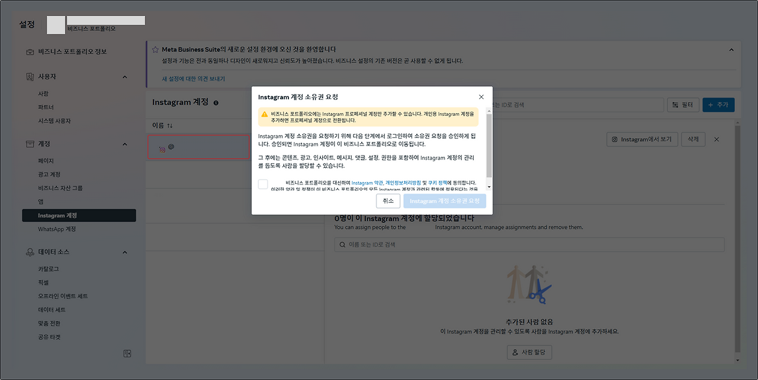This screenshot has width=758, height=380.
Task: Click the 취소 button in the dialog
Action: click(x=388, y=201)
